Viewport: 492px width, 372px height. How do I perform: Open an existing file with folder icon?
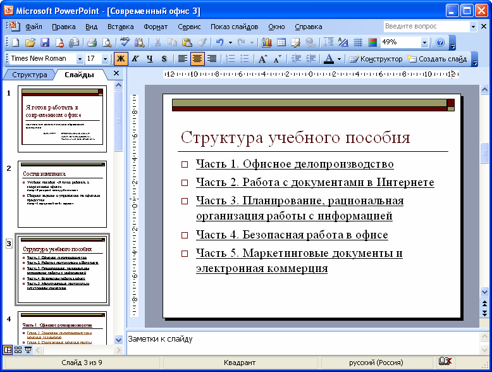click(x=30, y=42)
